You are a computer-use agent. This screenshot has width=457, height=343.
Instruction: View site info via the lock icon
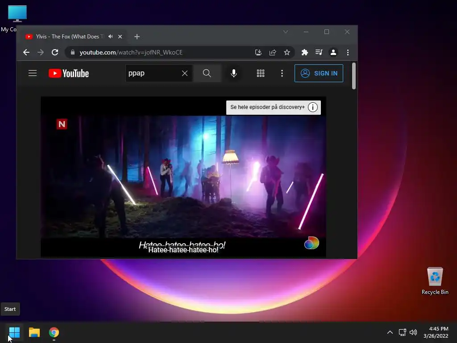[x=73, y=53]
